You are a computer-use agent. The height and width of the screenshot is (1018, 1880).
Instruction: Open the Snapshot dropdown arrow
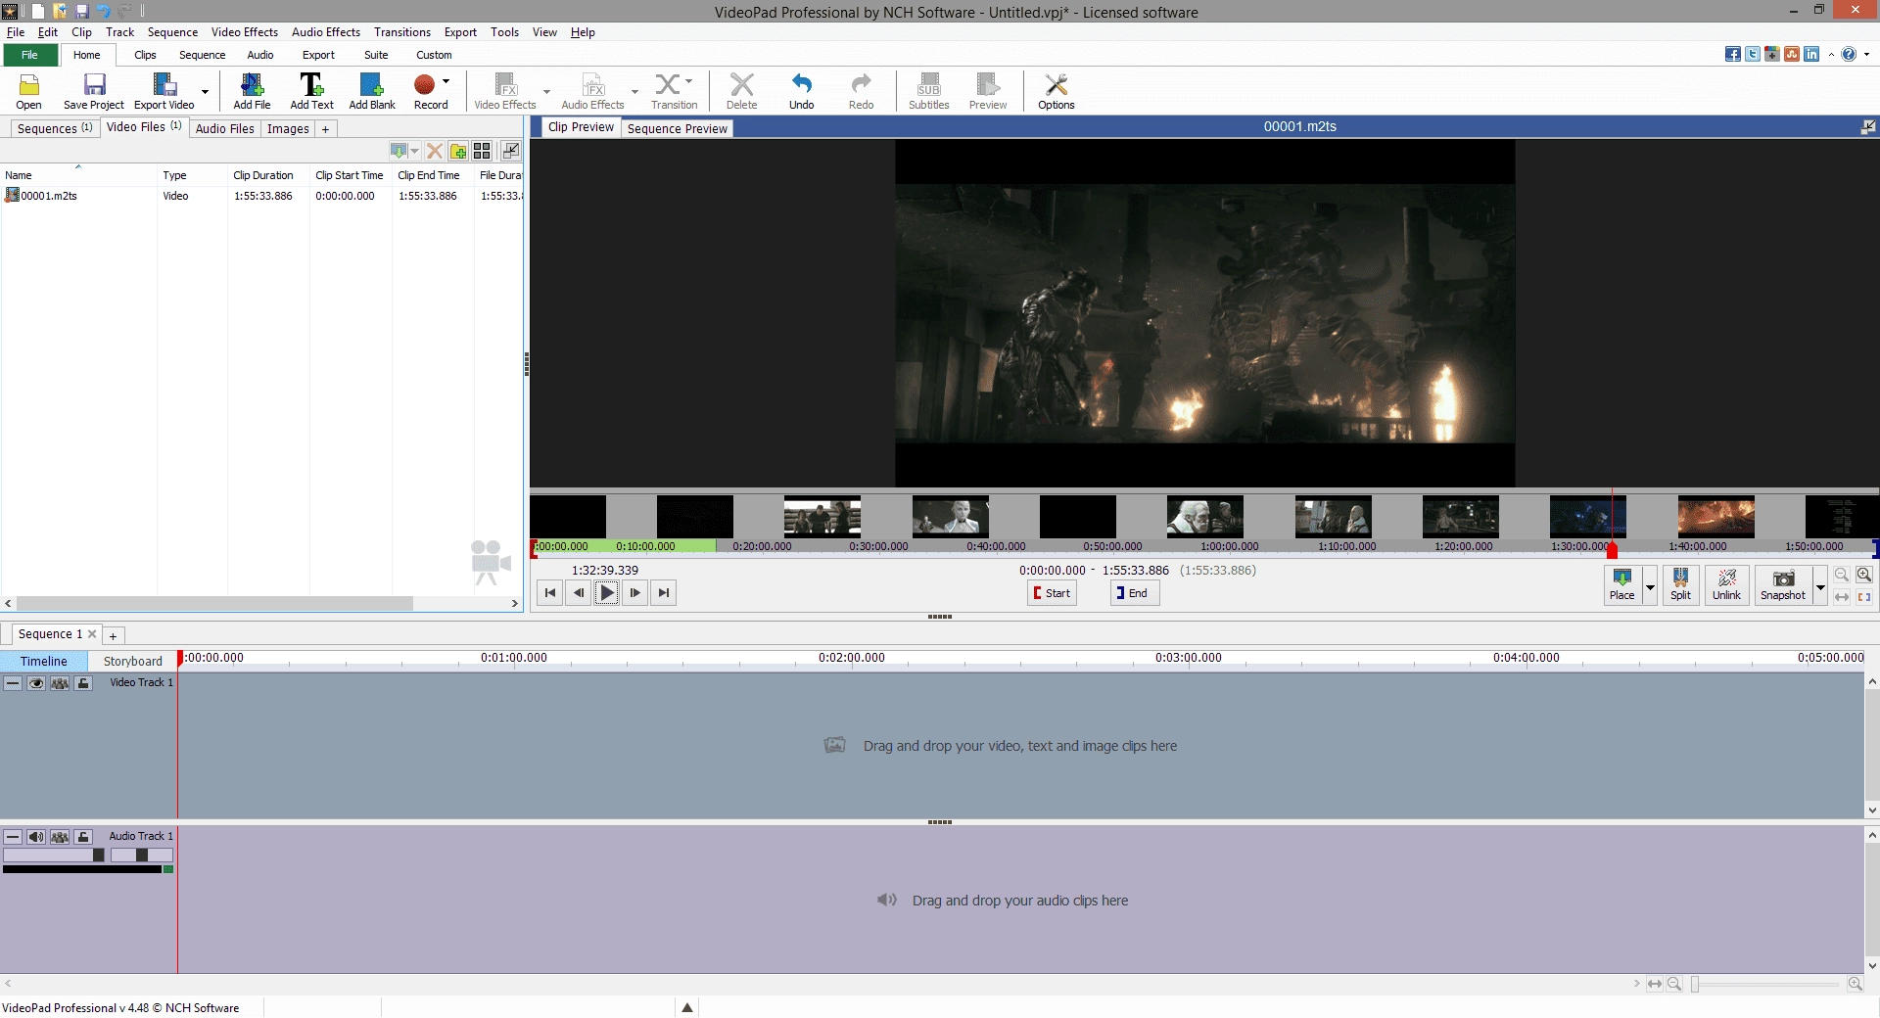pos(1820,586)
